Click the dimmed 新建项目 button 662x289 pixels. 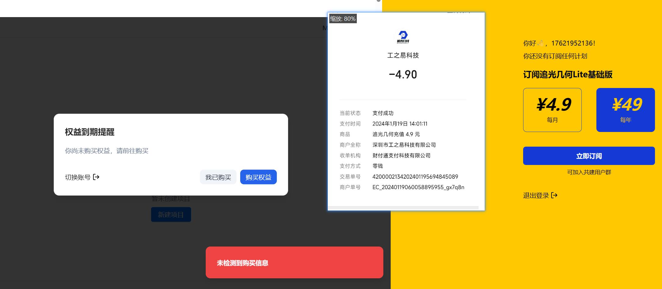click(171, 214)
